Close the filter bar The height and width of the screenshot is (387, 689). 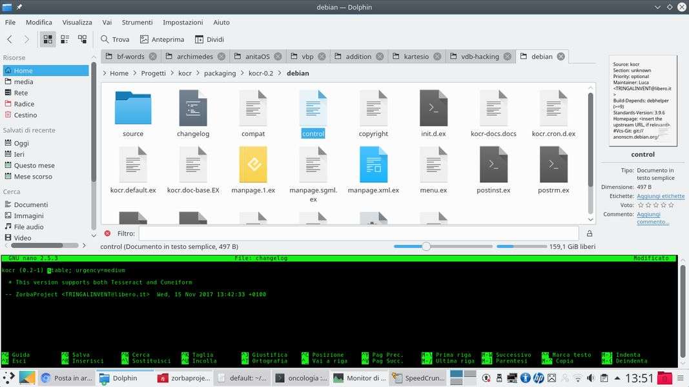point(107,233)
